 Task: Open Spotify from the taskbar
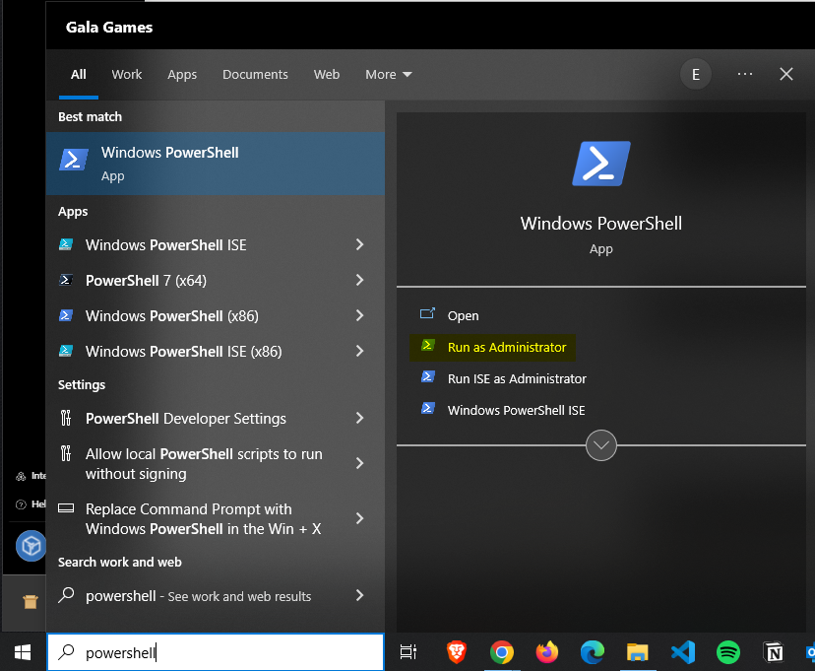pos(728,652)
